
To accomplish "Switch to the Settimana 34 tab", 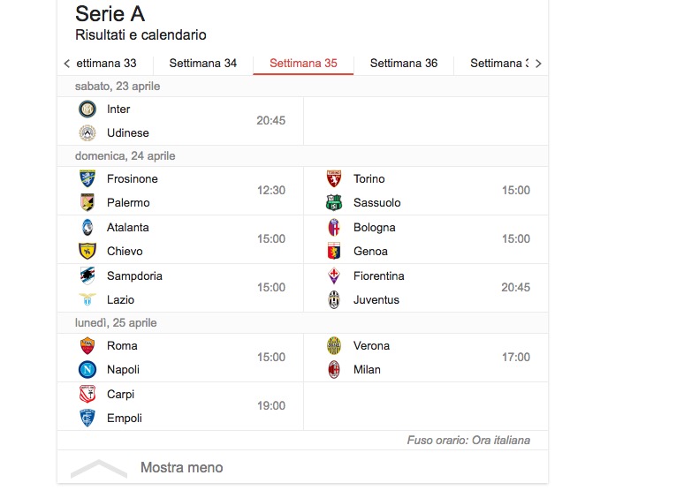I will click(x=203, y=64).
